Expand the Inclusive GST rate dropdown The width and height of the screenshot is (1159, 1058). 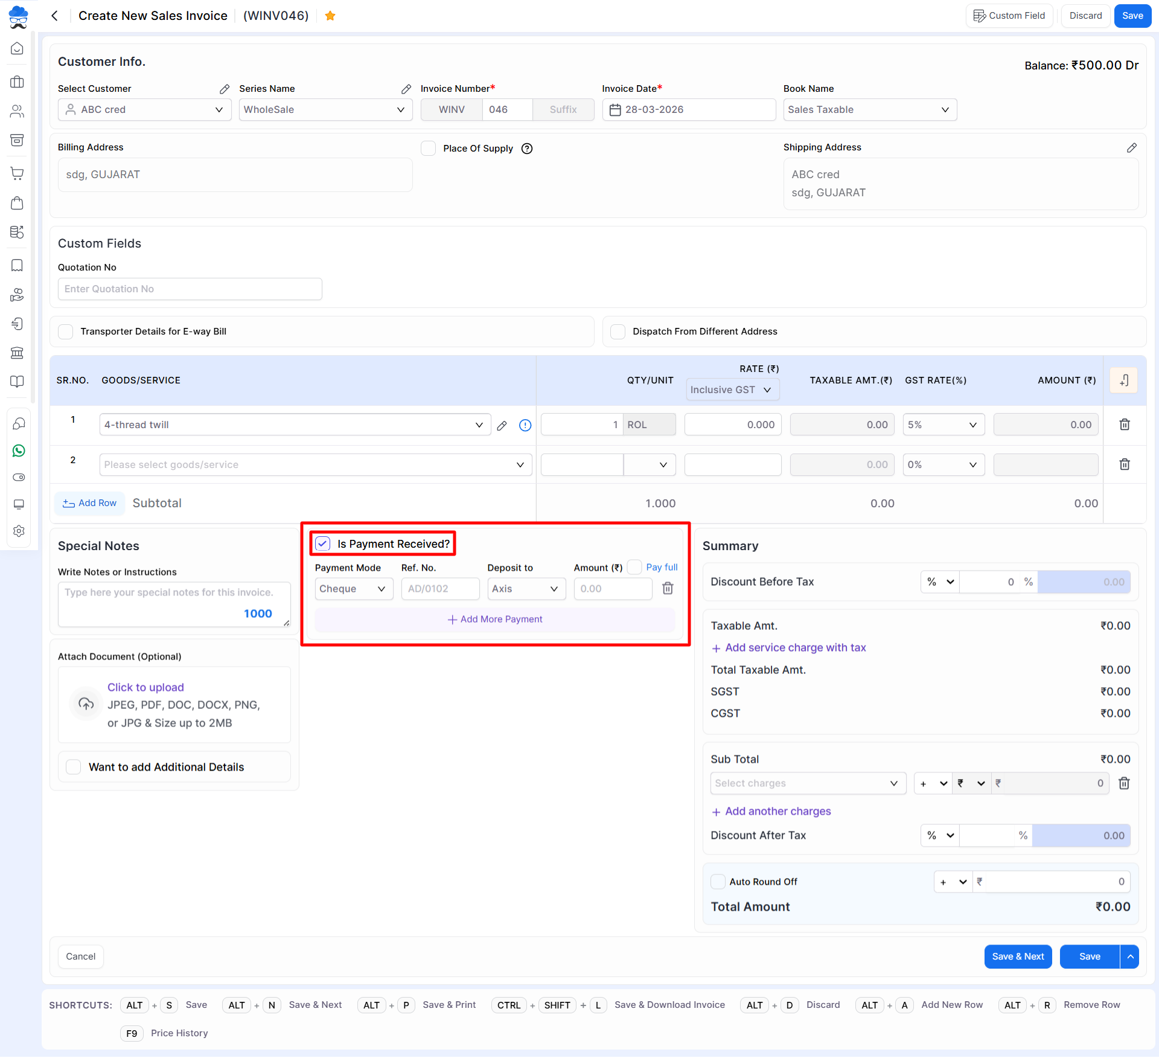click(x=732, y=390)
